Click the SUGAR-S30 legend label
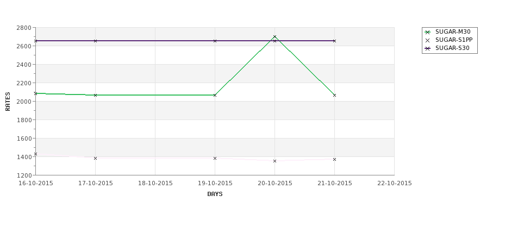530x233 pixels. click(452, 48)
